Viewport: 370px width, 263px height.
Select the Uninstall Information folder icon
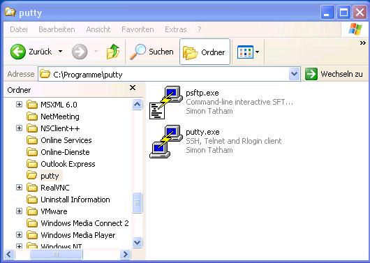tap(32, 200)
